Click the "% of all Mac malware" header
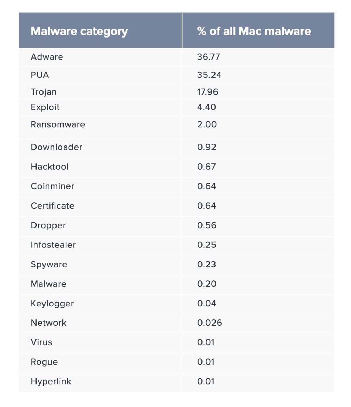Image resolution: width=351 pixels, height=407 pixels. [254, 31]
